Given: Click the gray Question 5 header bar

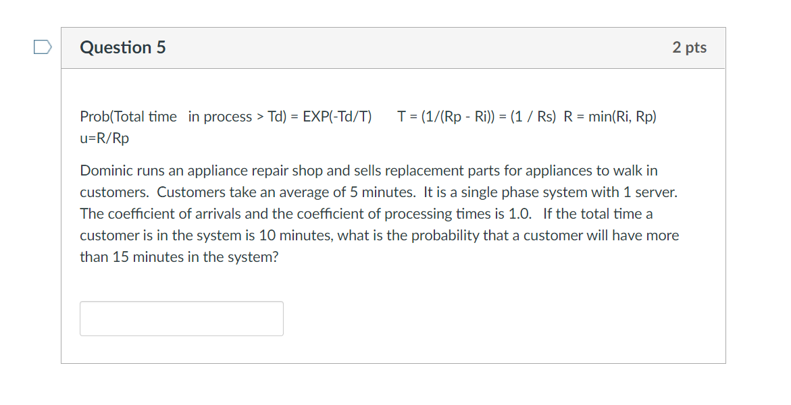Looking at the screenshot, I should (x=405, y=47).
